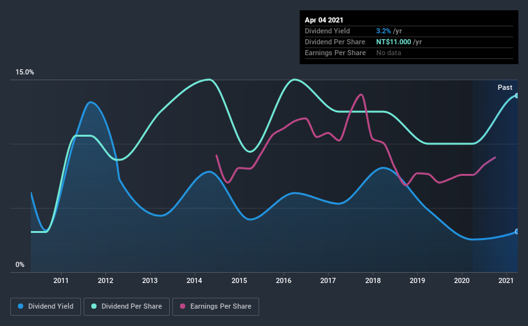Click the 2021 x-axis label
This screenshot has height=326, width=528.
[505, 280]
